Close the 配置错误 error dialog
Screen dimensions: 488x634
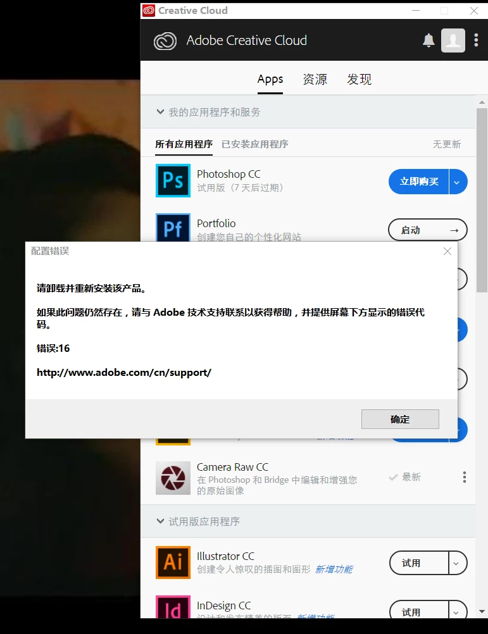point(447,251)
